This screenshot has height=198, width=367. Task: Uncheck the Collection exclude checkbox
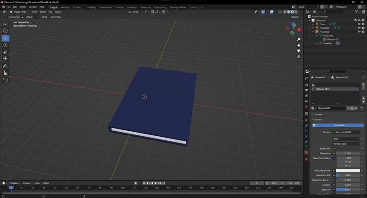pyautogui.click(x=356, y=20)
